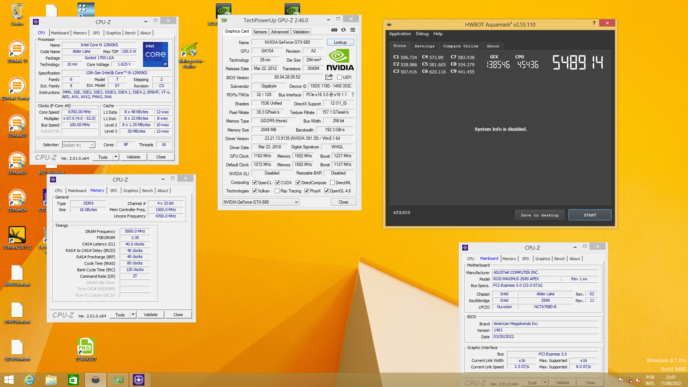Select the 516619.hwbot file
Screen dimensions: 688x387
(17, 312)
